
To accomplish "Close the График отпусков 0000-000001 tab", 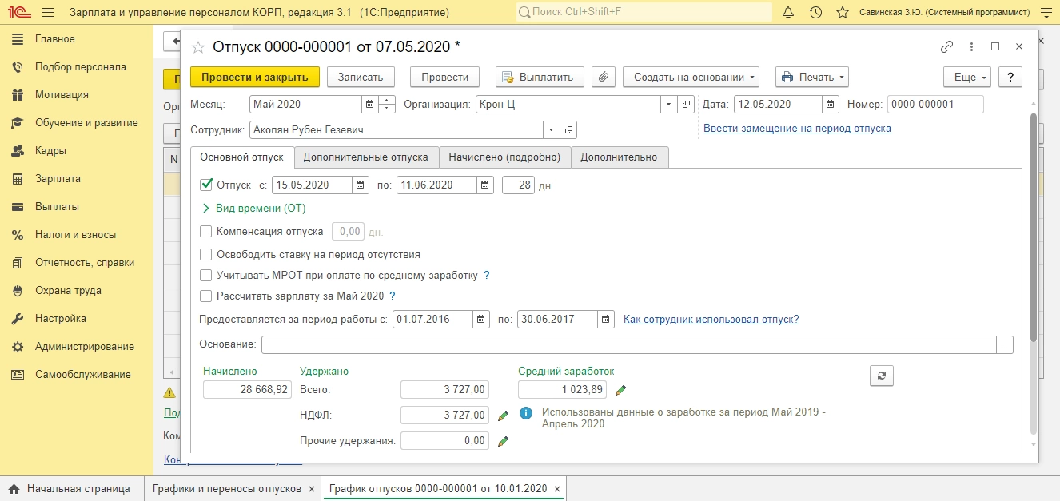I will point(557,488).
